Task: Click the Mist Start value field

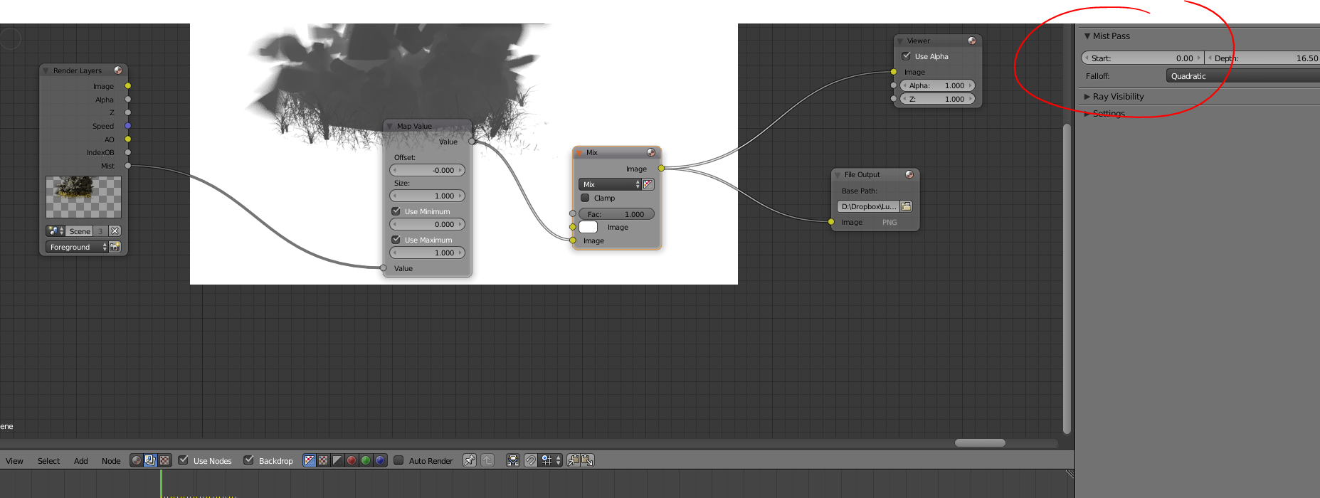Action: pos(1142,58)
